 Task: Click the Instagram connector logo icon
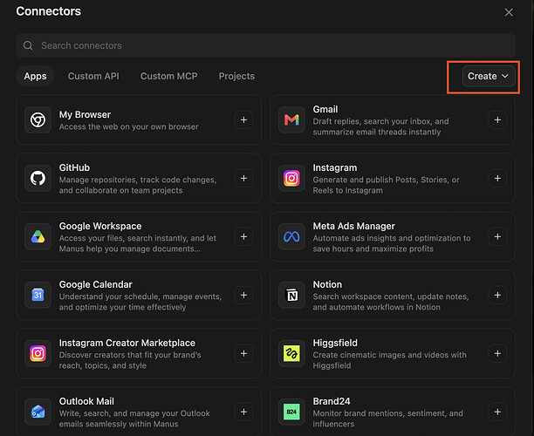[x=291, y=179]
